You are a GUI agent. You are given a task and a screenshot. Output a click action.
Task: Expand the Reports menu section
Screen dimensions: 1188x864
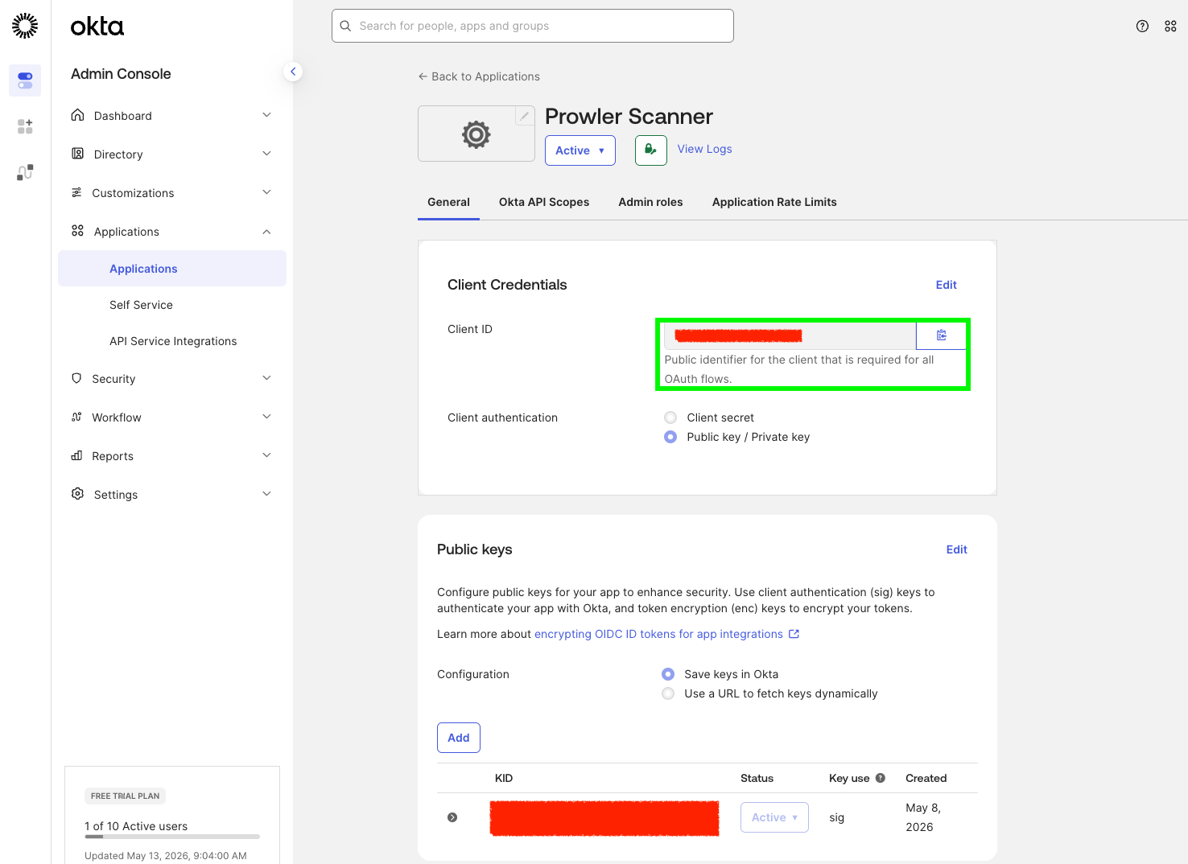pos(266,455)
